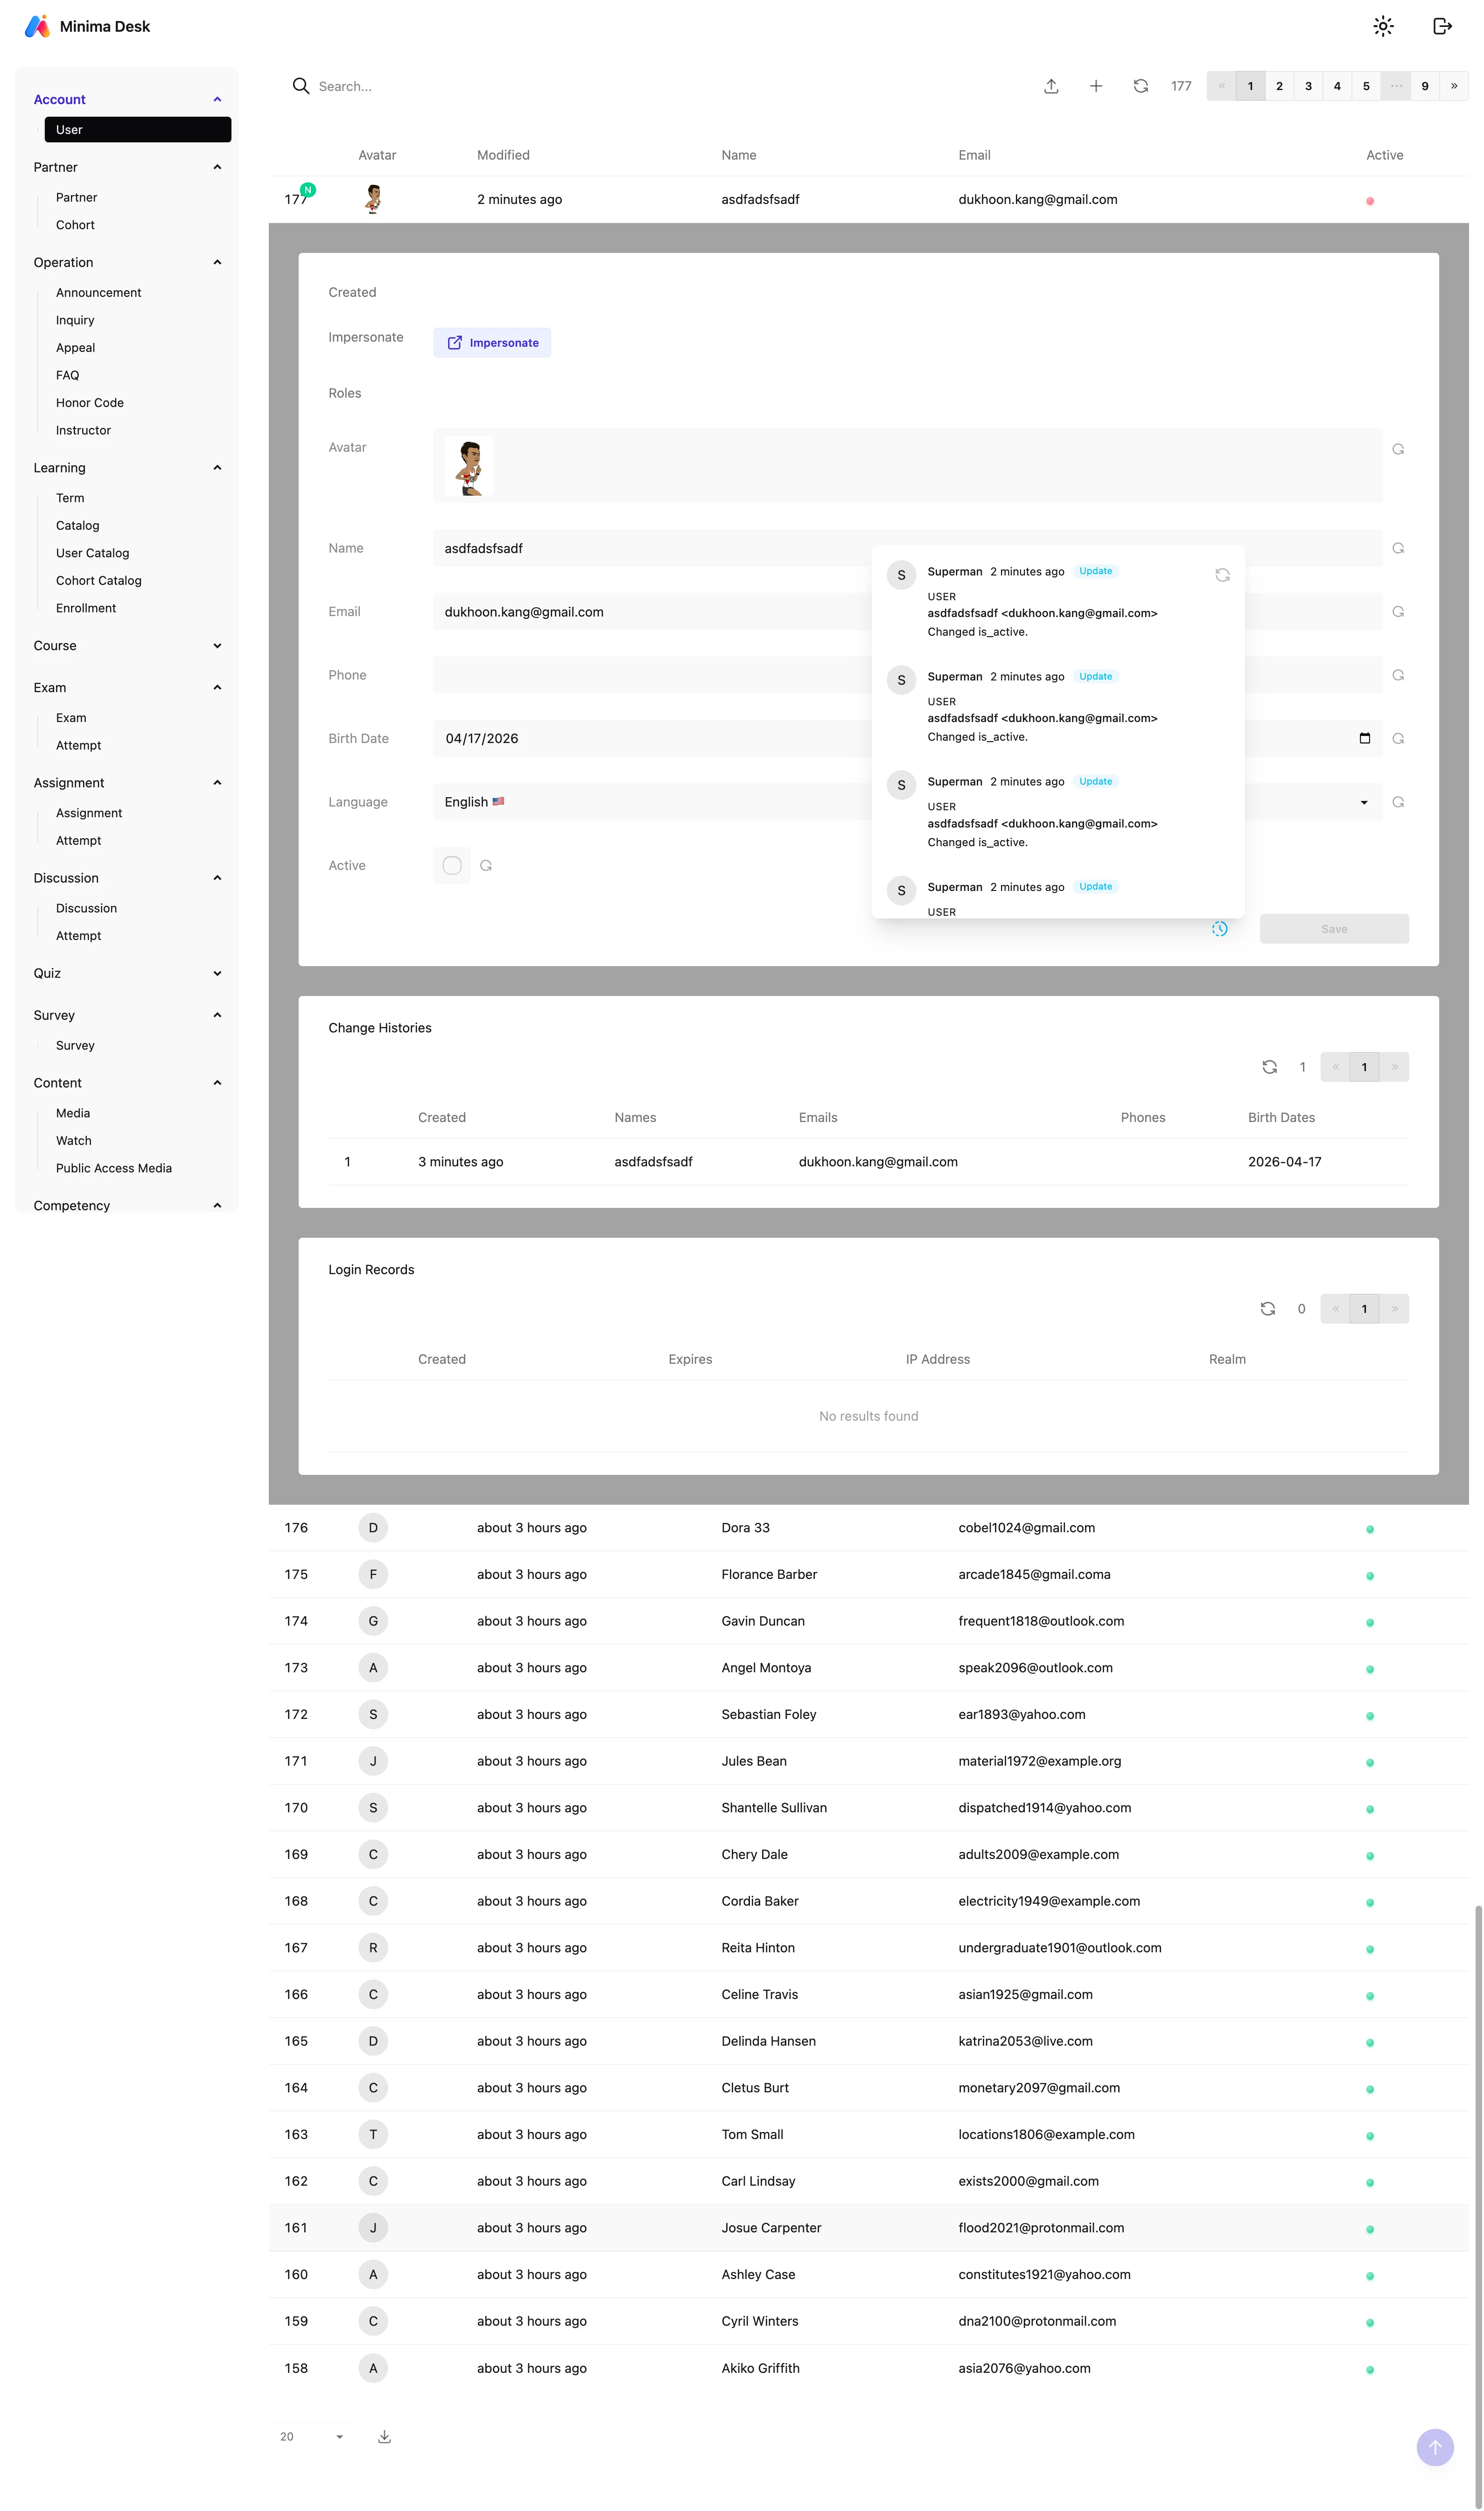Go to page 3 of users
The image size is (1484, 2511).
1307,87
